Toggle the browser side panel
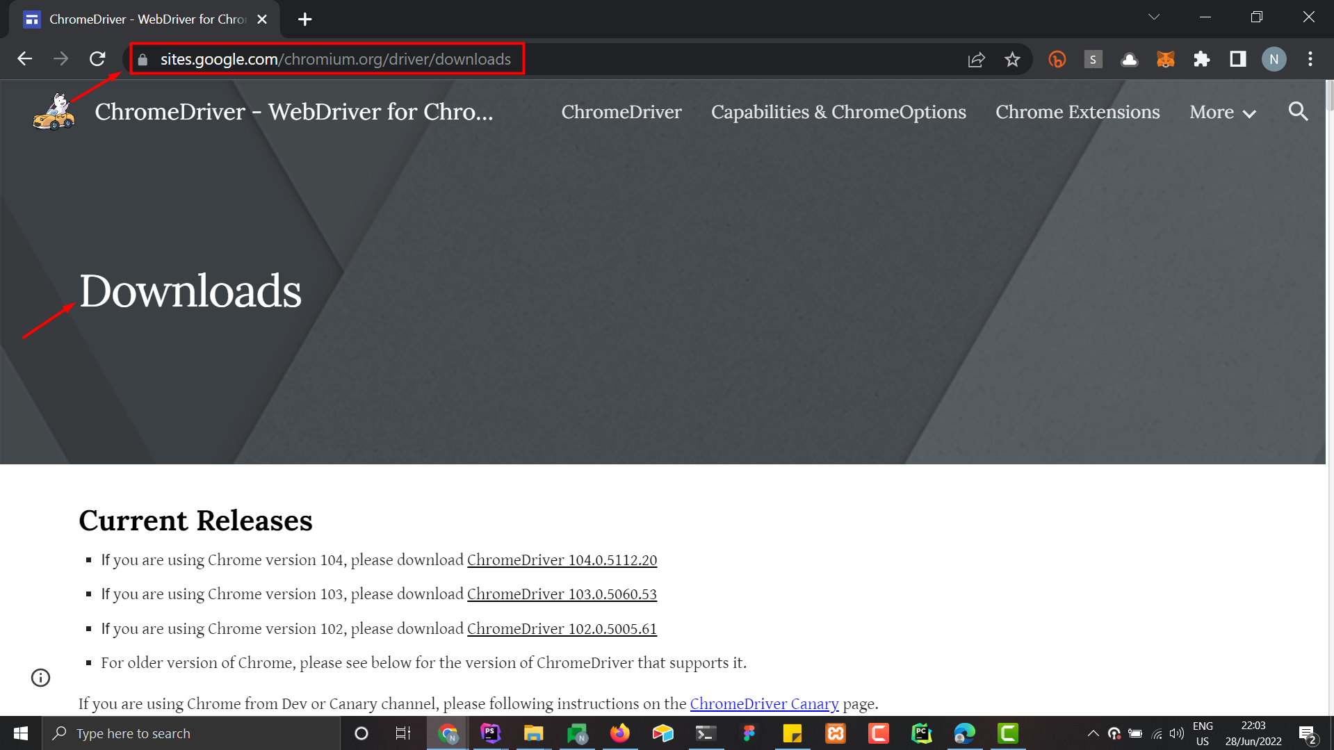1334x750 pixels. tap(1238, 60)
